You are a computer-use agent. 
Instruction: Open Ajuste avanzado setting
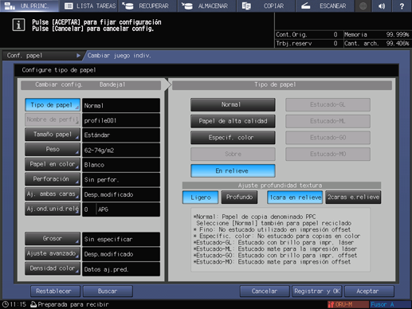coord(53,253)
